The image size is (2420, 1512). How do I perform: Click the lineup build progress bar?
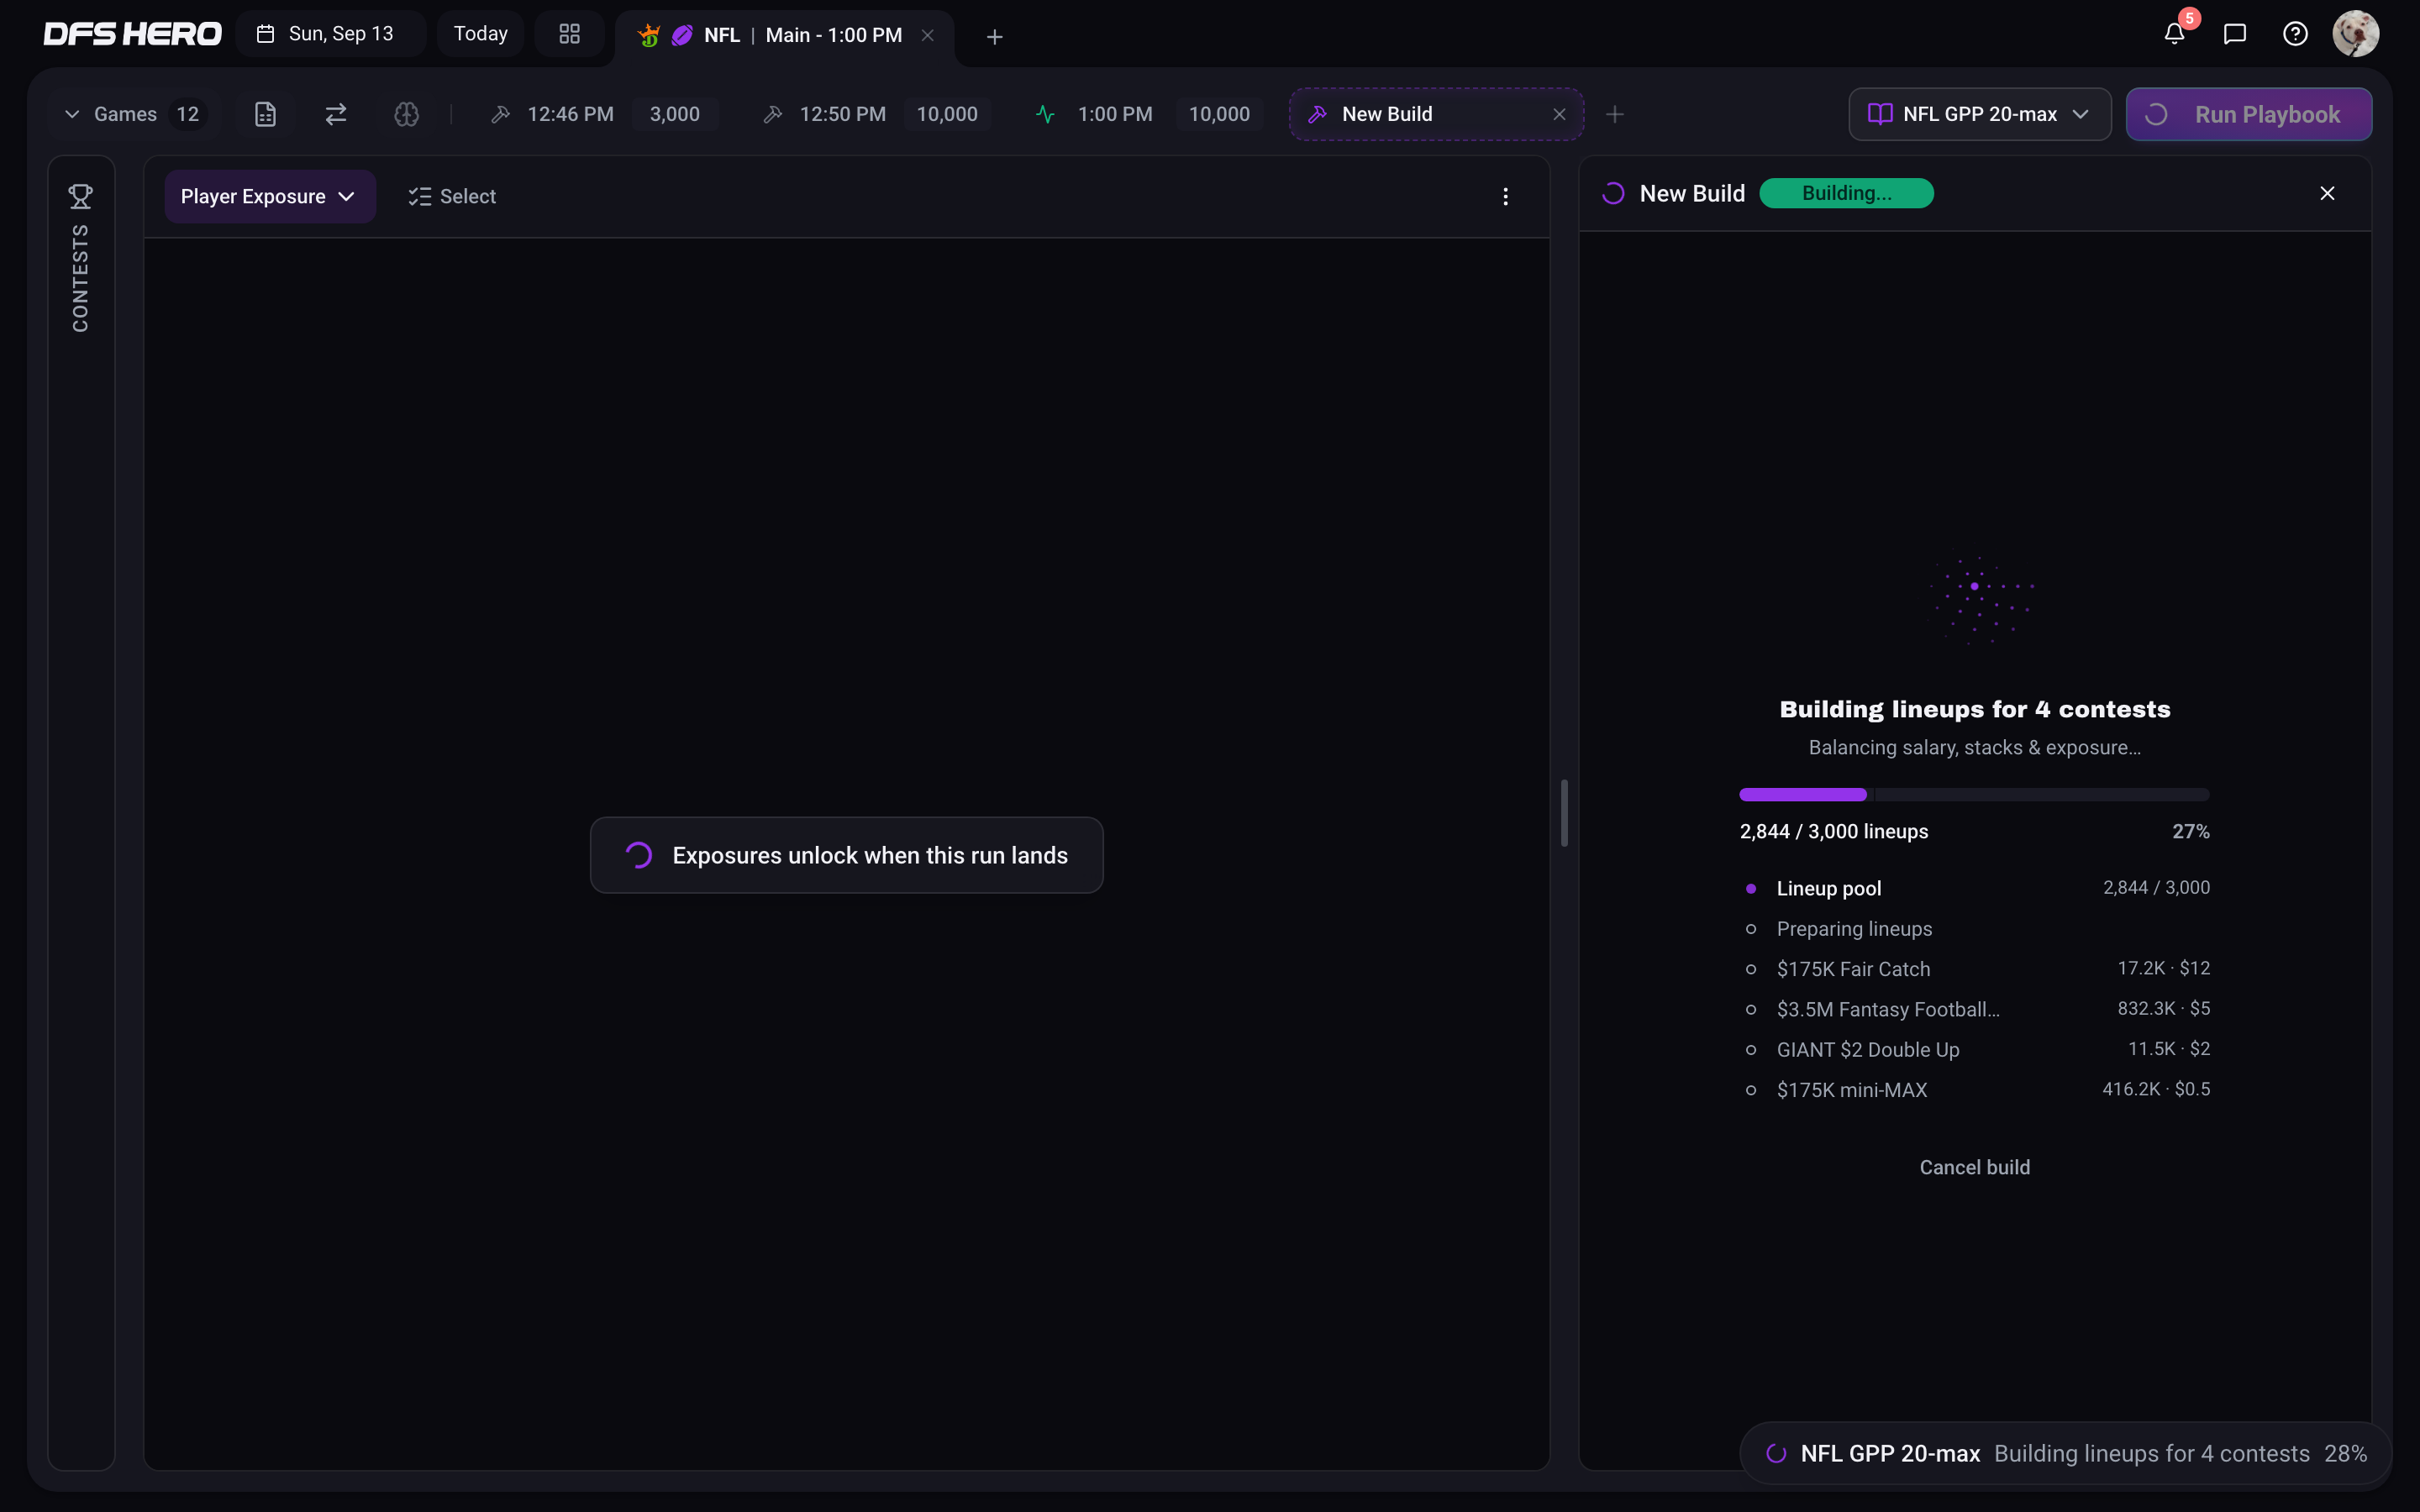point(1974,794)
